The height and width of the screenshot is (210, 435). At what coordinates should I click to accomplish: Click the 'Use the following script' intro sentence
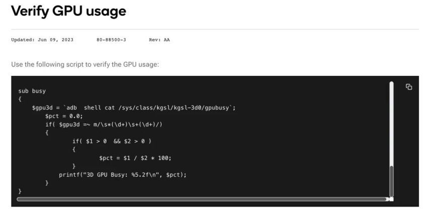pyautogui.click(x=85, y=64)
